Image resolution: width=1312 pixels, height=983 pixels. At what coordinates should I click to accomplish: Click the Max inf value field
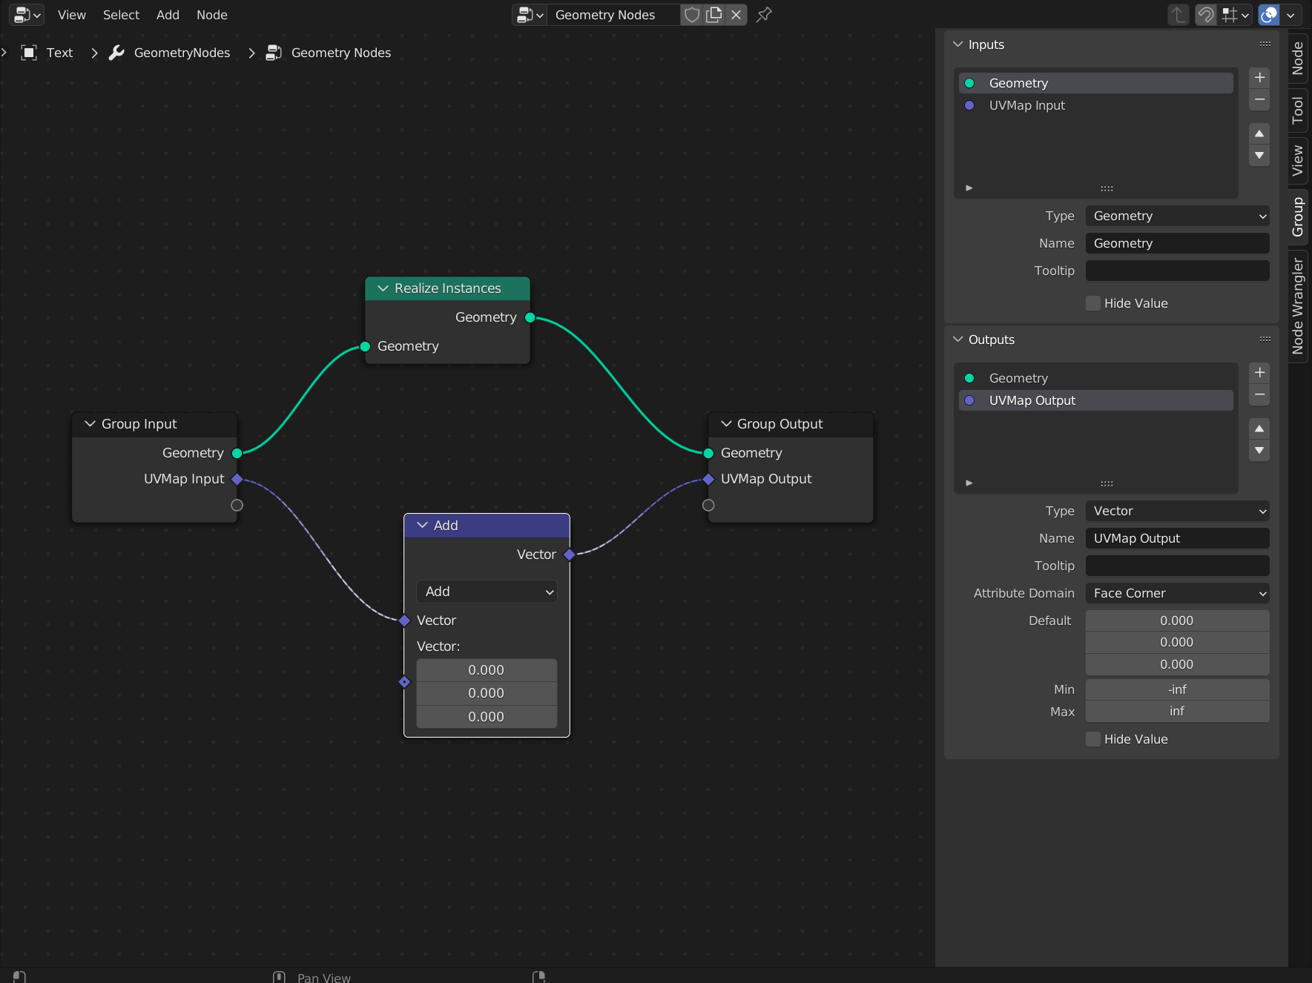pyautogui.click(x=1178, y=711)
